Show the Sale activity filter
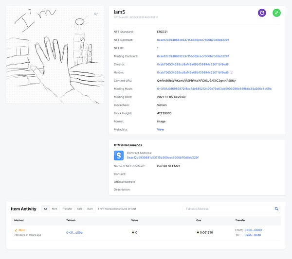292x259 pixels. pos(79,208)
